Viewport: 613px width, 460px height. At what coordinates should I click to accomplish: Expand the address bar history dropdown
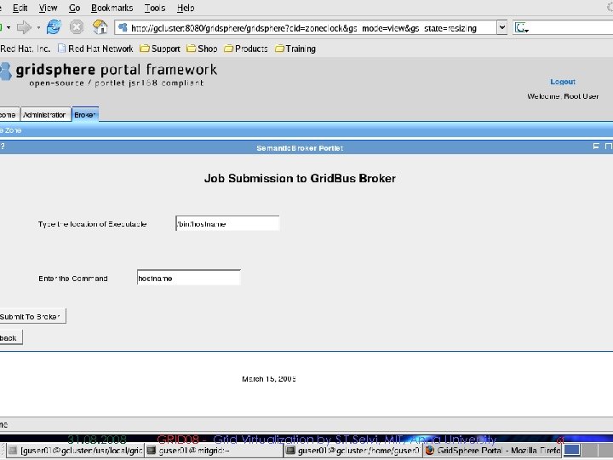(502, 28)
